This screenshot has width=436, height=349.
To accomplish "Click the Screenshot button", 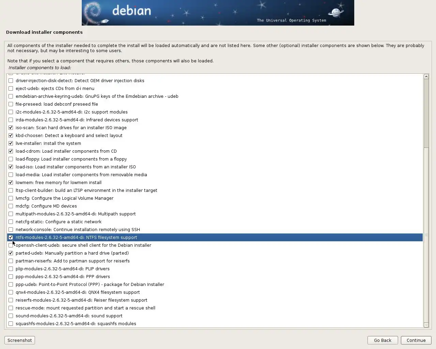I will click(x=20, y=340).
